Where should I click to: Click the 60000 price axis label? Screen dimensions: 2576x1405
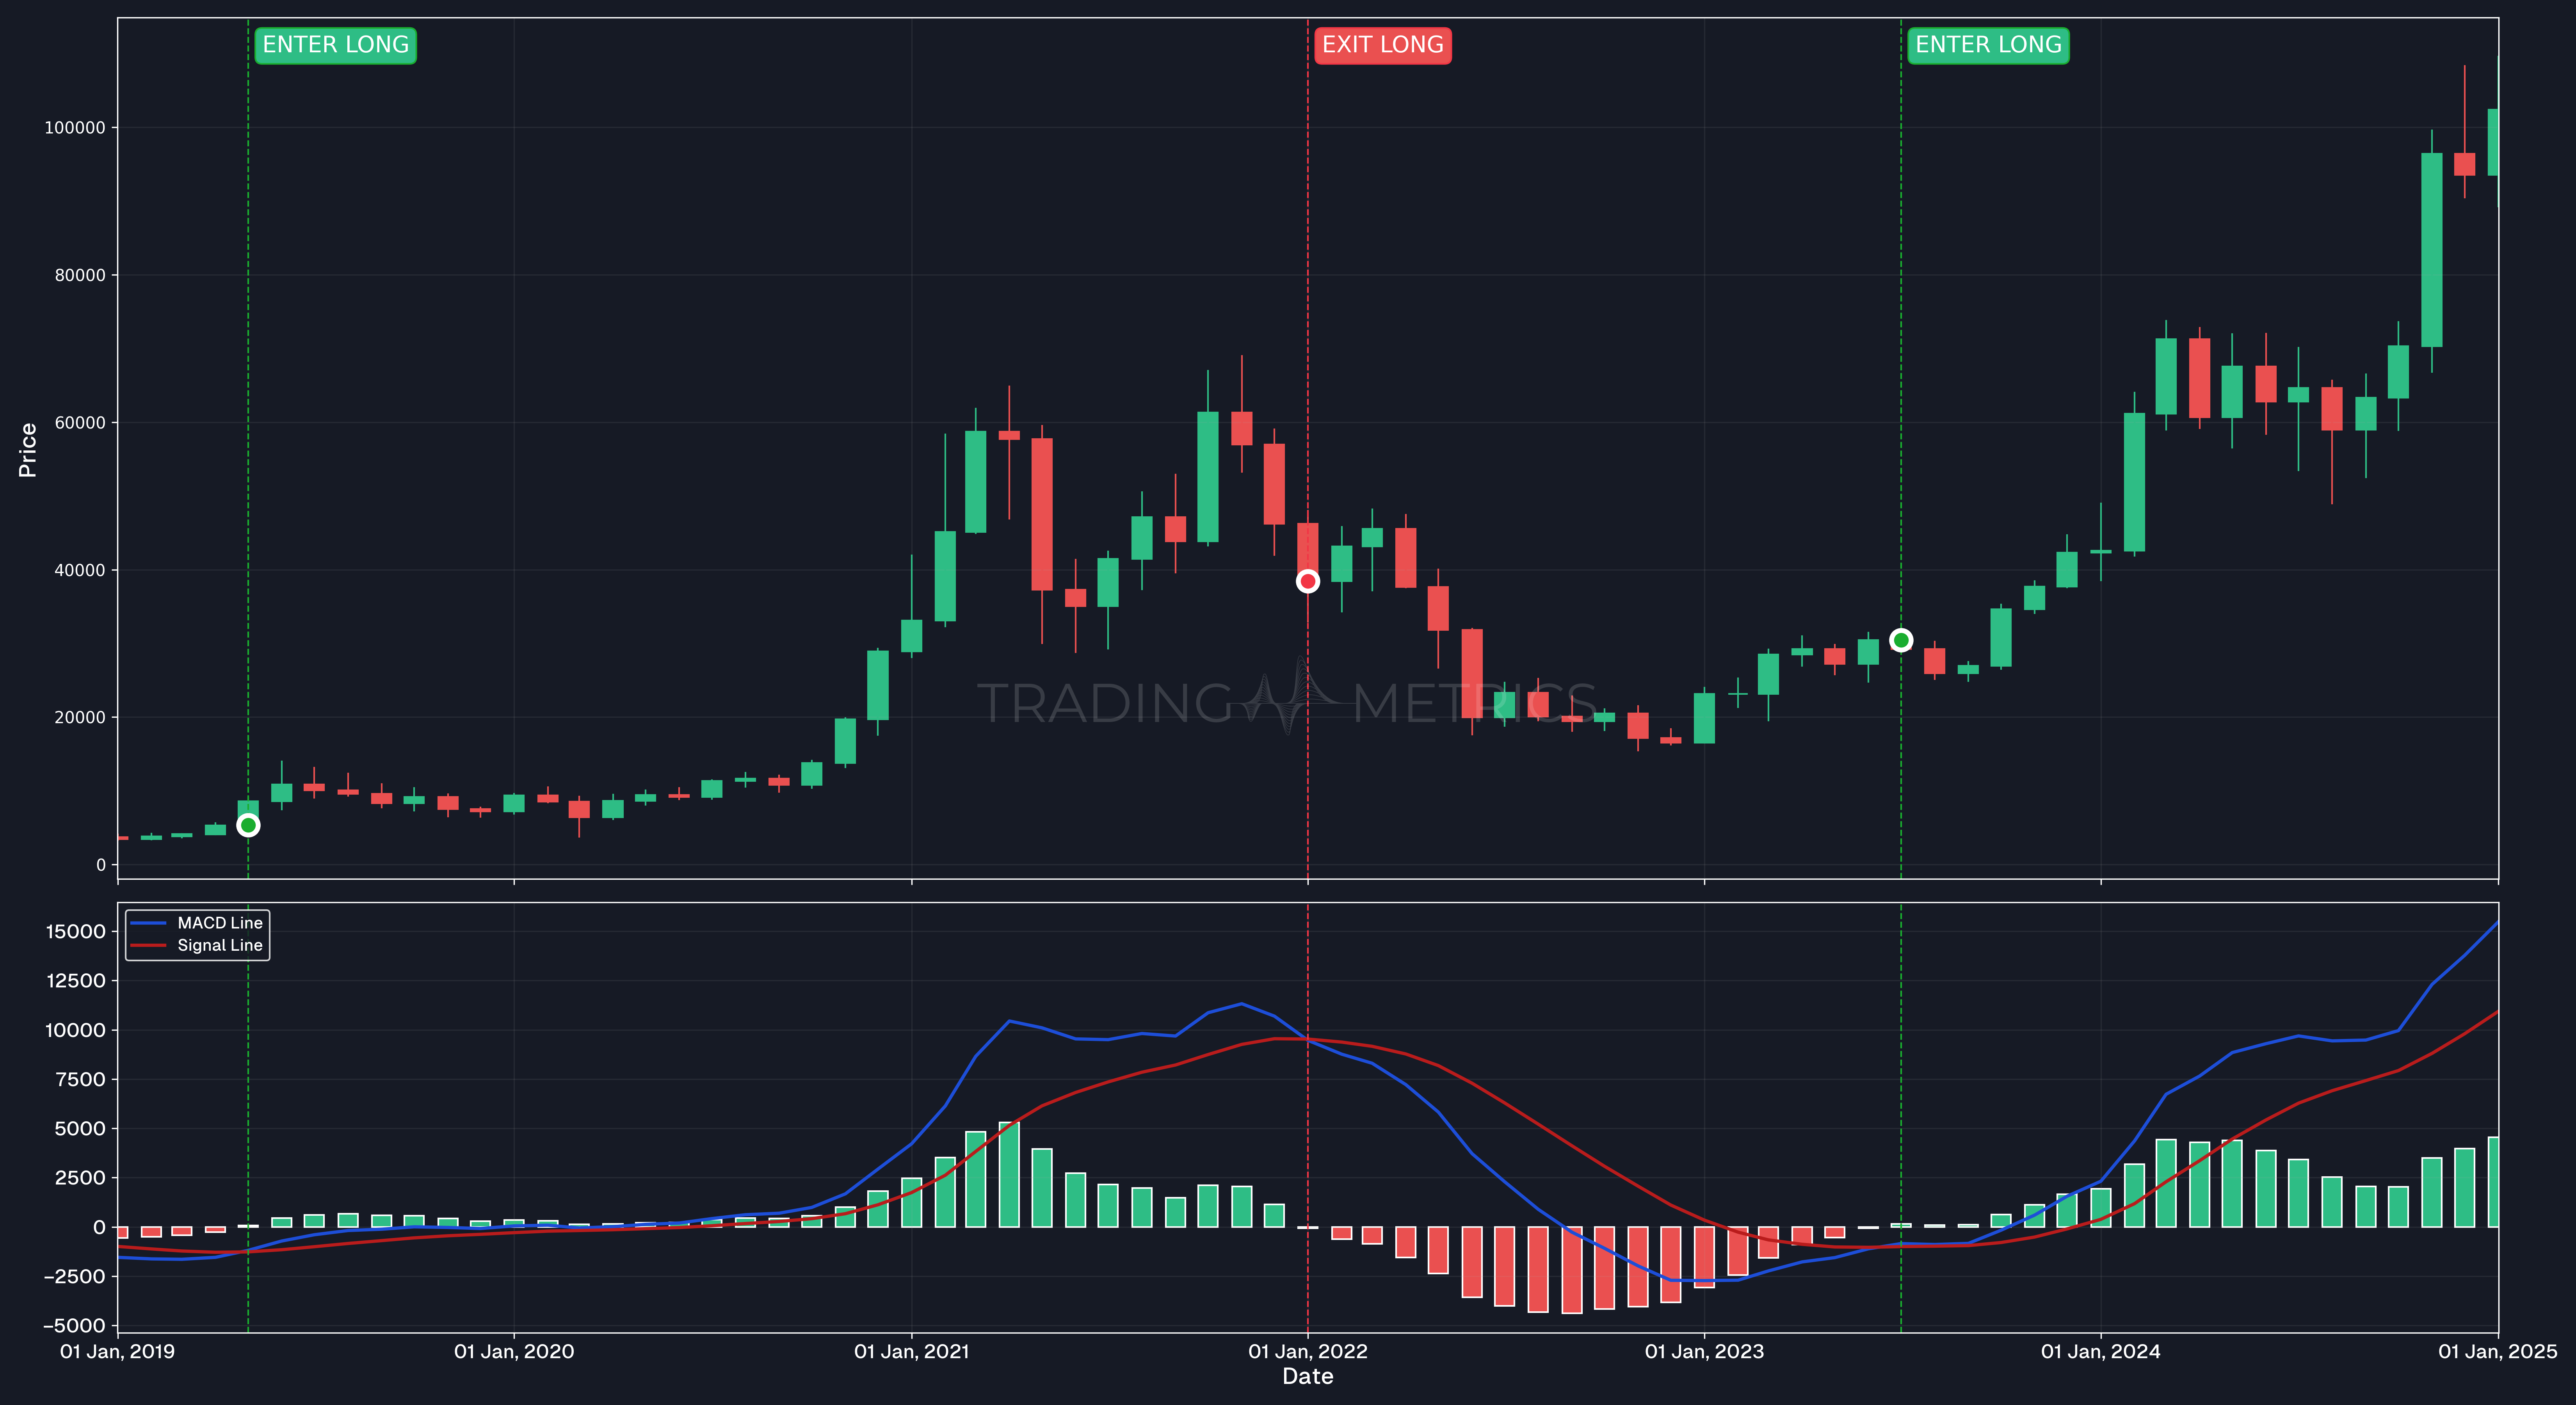pos(80,423)
